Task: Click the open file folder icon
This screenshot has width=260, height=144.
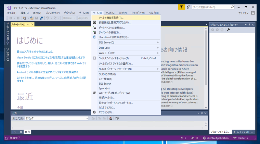Action: point(32,18)
